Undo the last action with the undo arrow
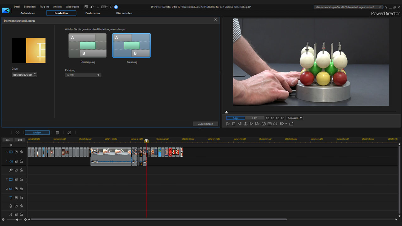This screenshot has width=402, height=226. click(92, 7)
